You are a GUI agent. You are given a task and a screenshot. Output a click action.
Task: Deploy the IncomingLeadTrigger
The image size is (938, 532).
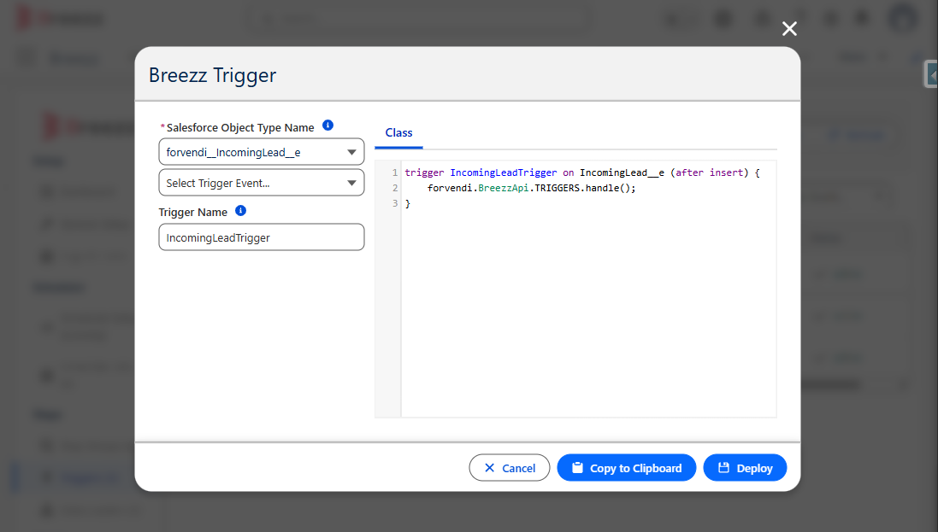(x=745, y=467)
